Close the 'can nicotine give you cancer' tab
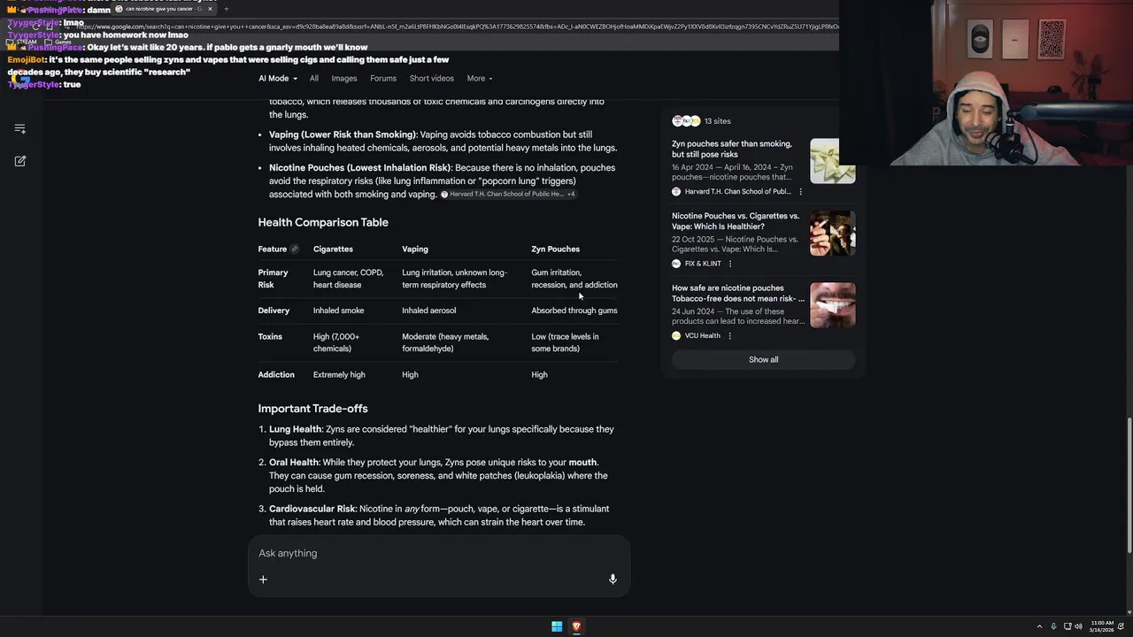Screen dimensions: 1133x637 click(210, 9)
